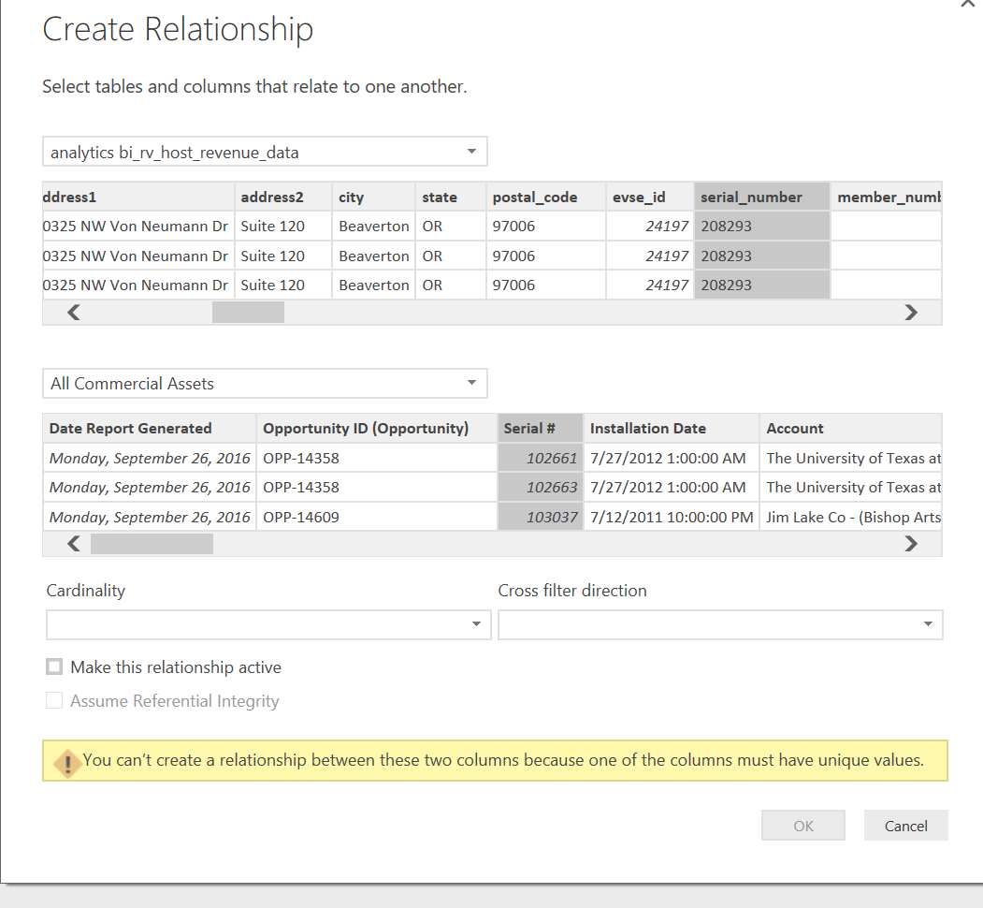The image size is (983, 908).
Task: Click right scroll arrow of upper table
Action: coord(911,312)
